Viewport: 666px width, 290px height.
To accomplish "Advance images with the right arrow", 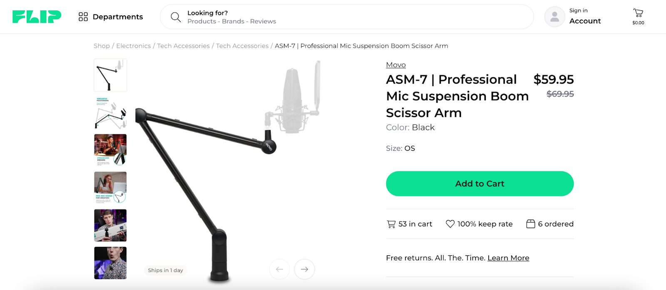I will pos(304,269).
